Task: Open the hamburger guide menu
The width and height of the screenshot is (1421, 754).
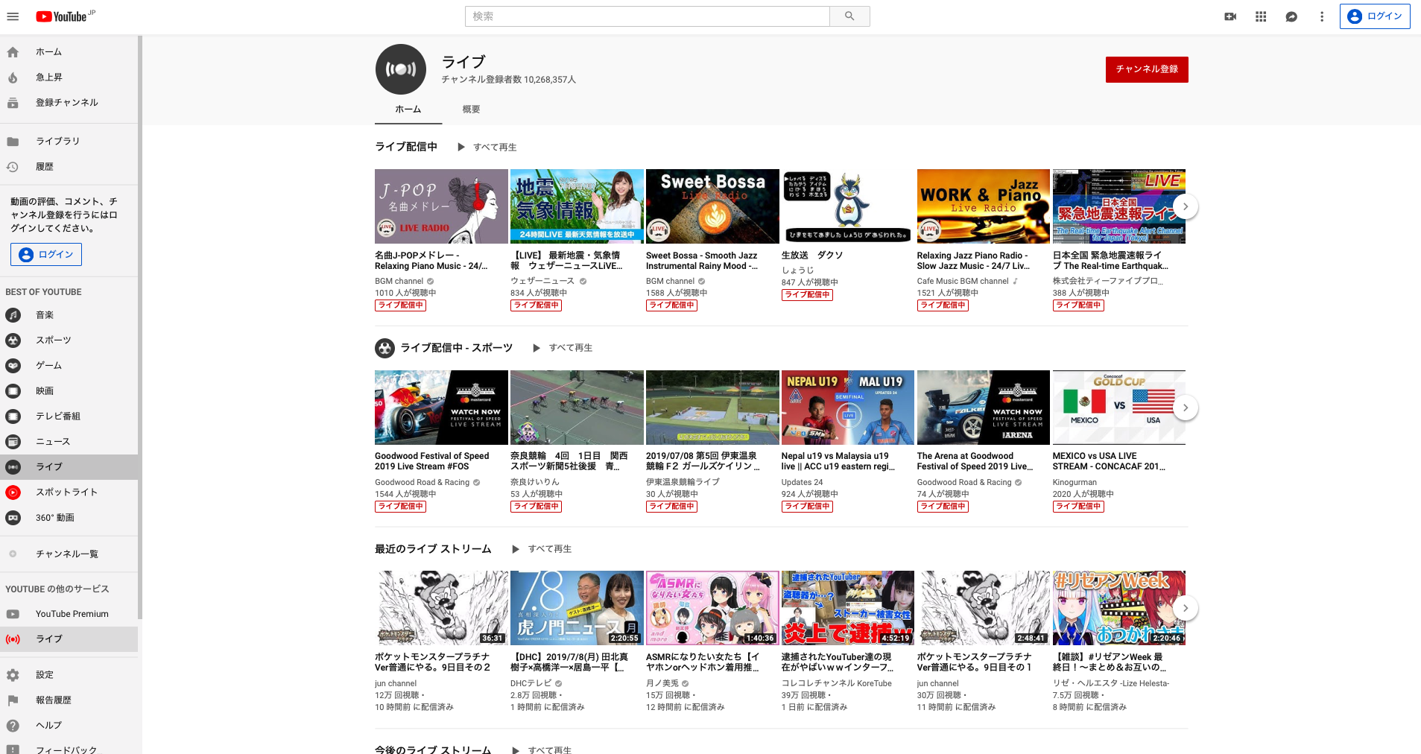Action: coord(13,16)
